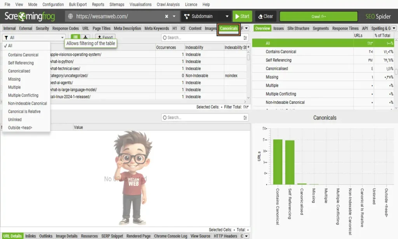
Task: Click the upper table search field
Action: click(x=202, y=38)
